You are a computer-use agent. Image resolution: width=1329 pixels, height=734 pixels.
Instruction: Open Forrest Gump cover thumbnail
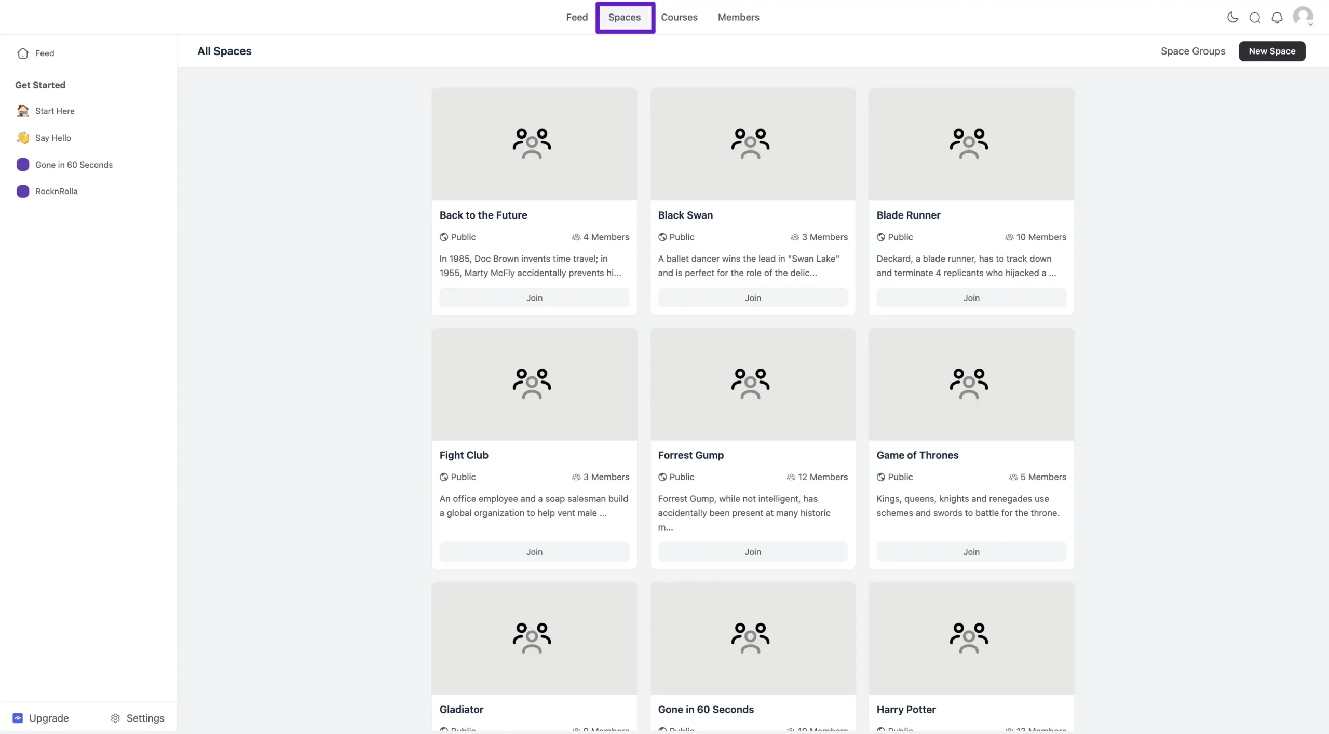point(753,384)
